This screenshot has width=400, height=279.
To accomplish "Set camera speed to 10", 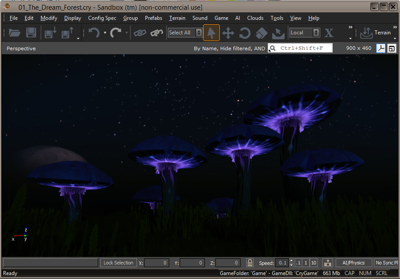I will coord(314,263).
